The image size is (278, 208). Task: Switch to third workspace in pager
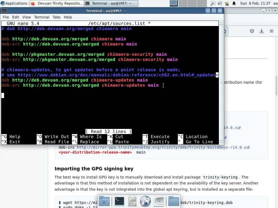coord(192,3)
